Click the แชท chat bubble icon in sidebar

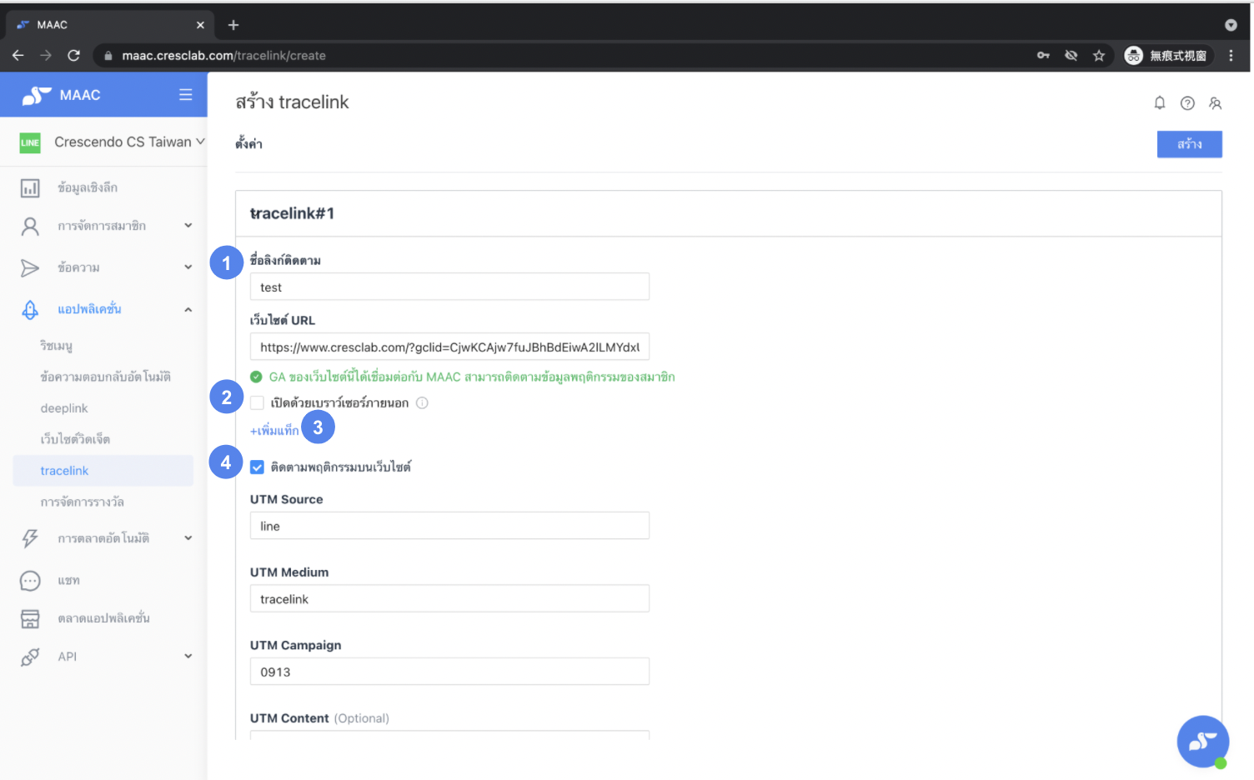[x=30, y=581]
